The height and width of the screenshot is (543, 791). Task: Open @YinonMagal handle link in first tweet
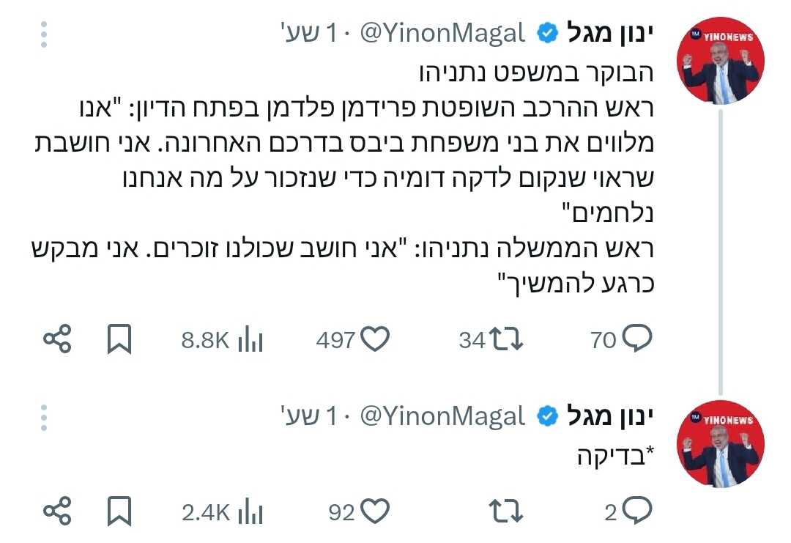(442, 33)
